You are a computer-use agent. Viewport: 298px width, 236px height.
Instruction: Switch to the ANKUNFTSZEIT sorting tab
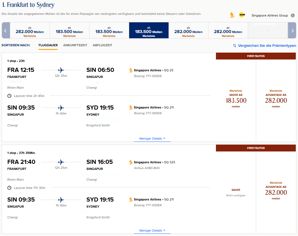pos(75,45)
